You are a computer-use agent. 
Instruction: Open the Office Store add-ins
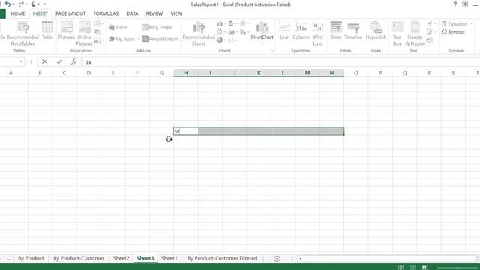[118, 27]
